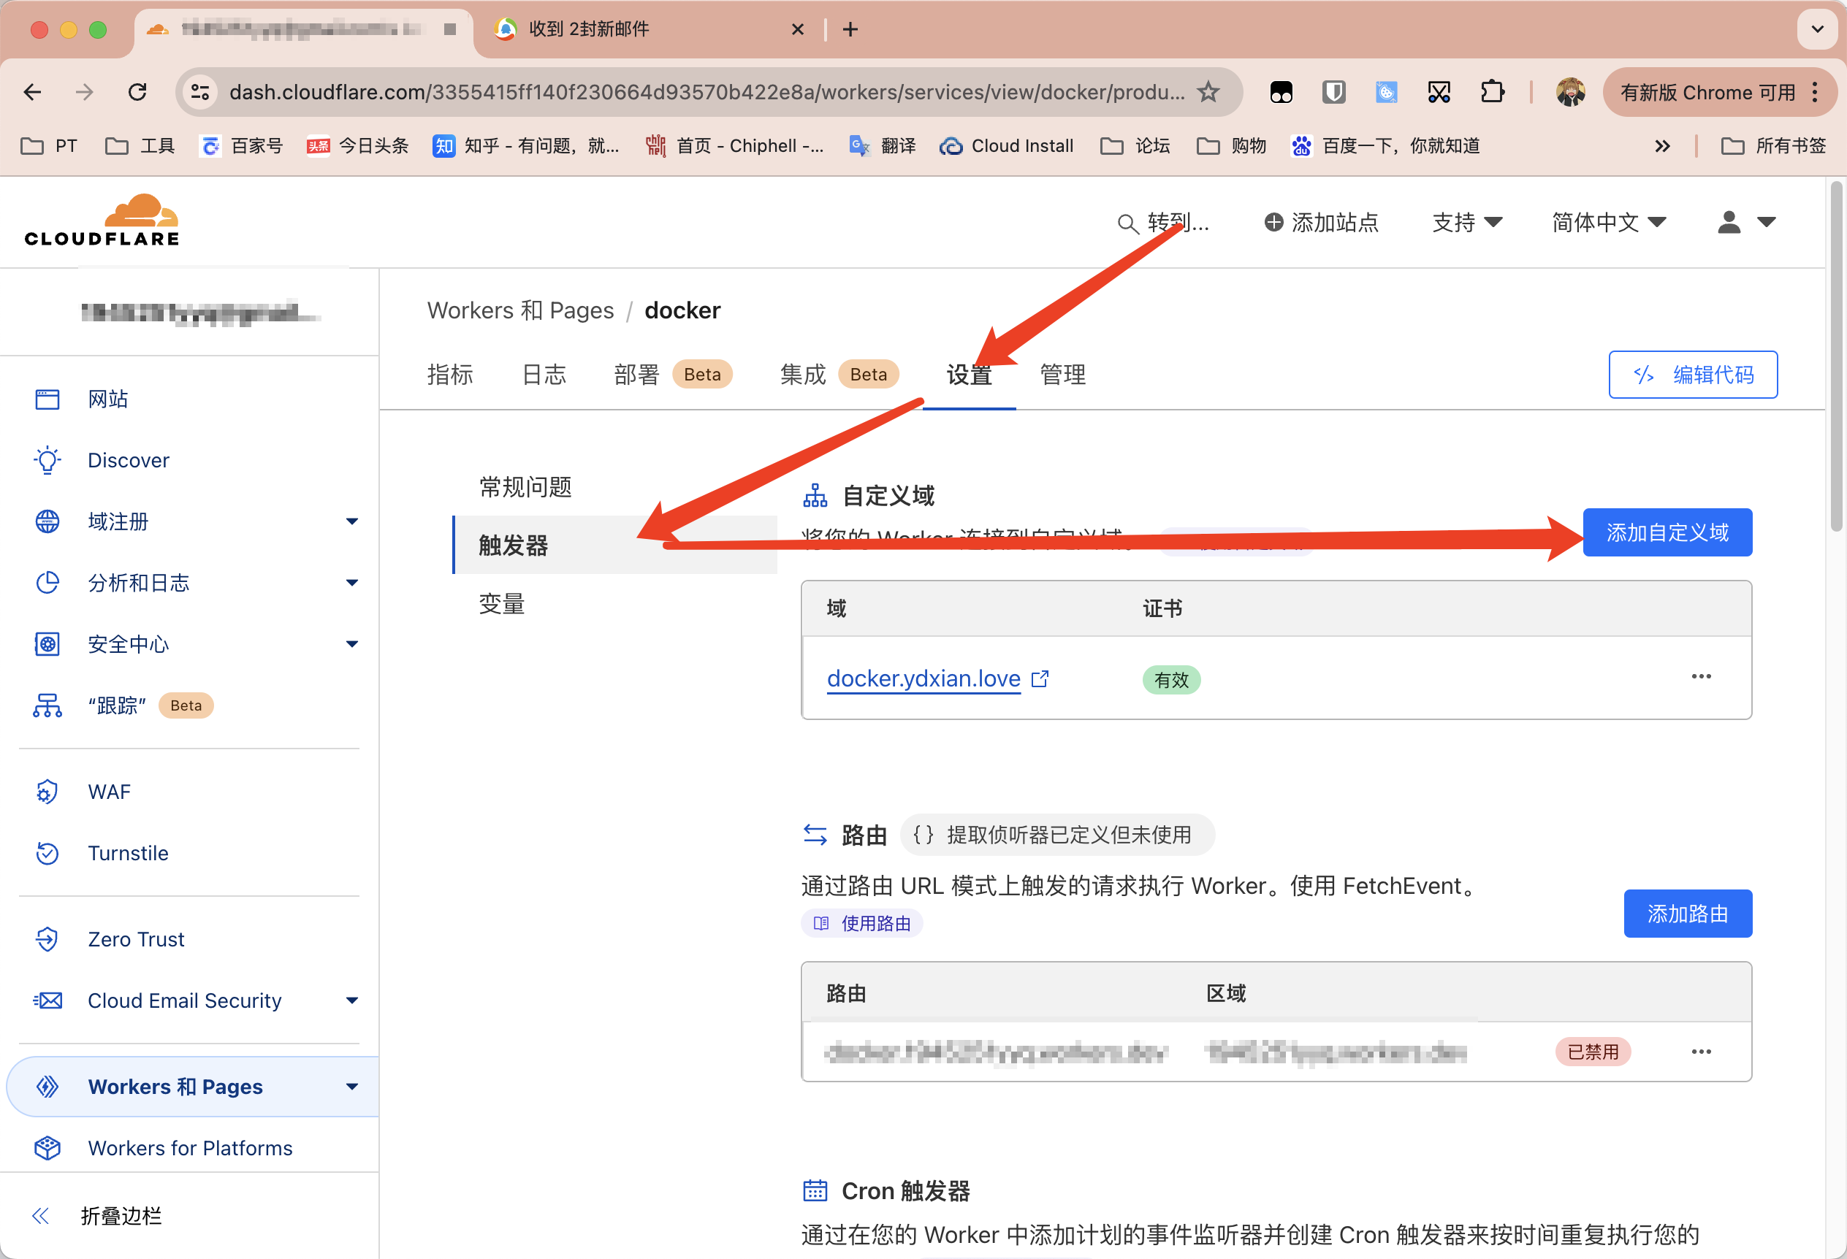Screen dimensions: 1847x1259
Task: Expand the 支持 dropdown
Action: pyautogui.click(x=1467, y=223)
